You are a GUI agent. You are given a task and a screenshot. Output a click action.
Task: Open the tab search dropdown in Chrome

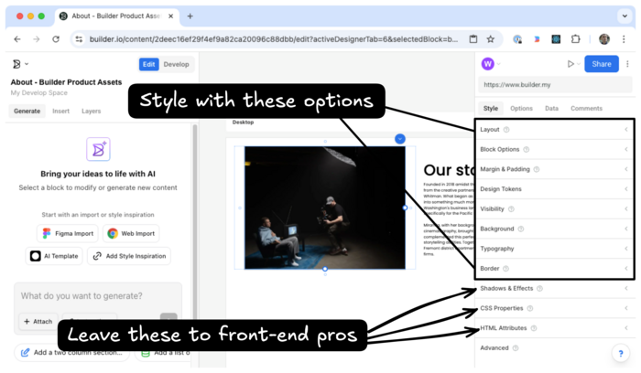(x=625, y=16)
